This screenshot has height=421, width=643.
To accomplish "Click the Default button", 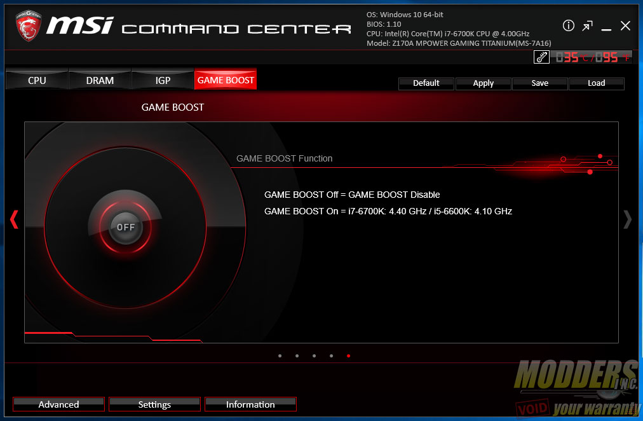I will click(426, 83).
